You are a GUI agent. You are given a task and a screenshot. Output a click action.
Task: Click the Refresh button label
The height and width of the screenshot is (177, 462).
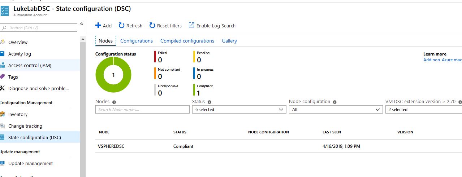point(134,26)
